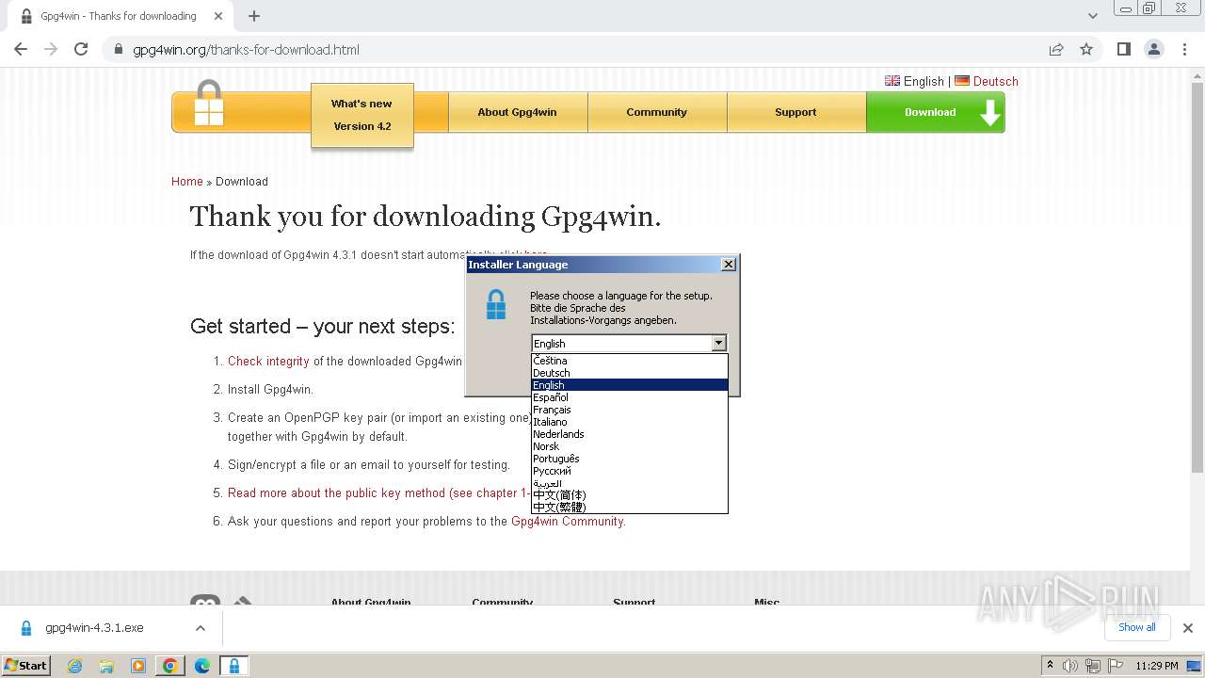Open the browser side panel icon
Image resolution: width=1205 pixels, height=678 pixels.
pos(1123,49)
